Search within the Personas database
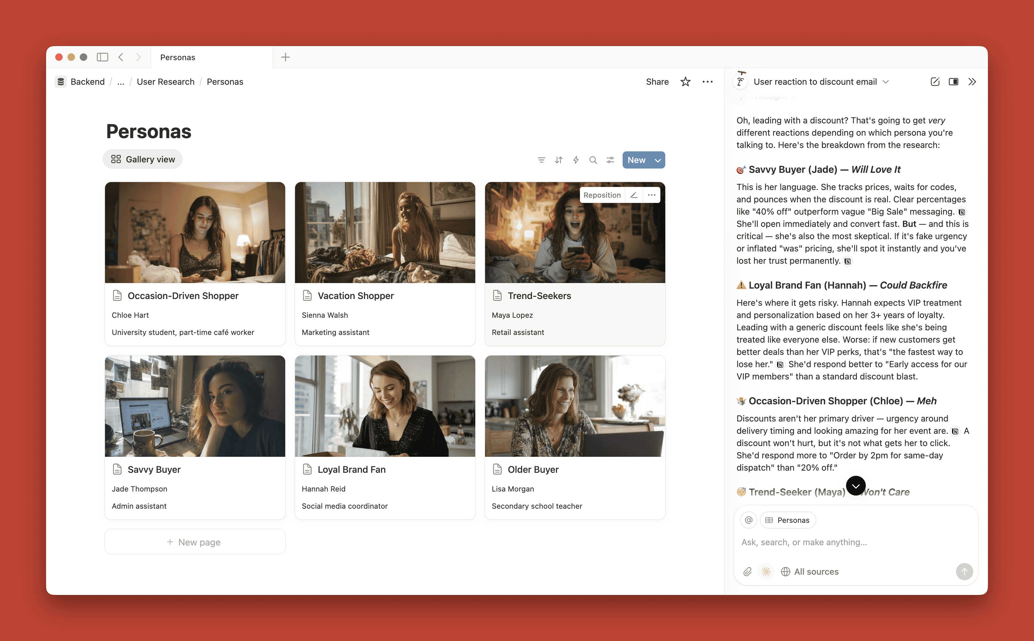 [593, 160]
